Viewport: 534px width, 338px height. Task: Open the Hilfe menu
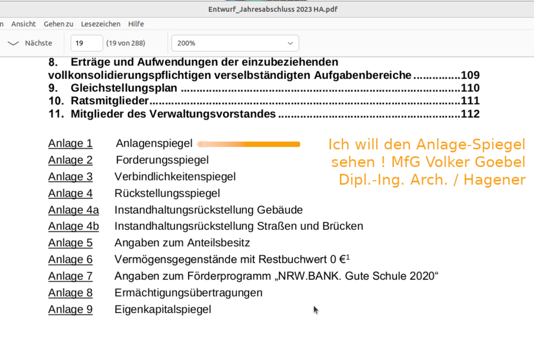click(x=136, y=24)
